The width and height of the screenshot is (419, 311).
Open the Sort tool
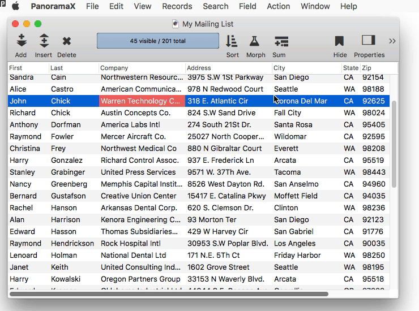[232, 41]
